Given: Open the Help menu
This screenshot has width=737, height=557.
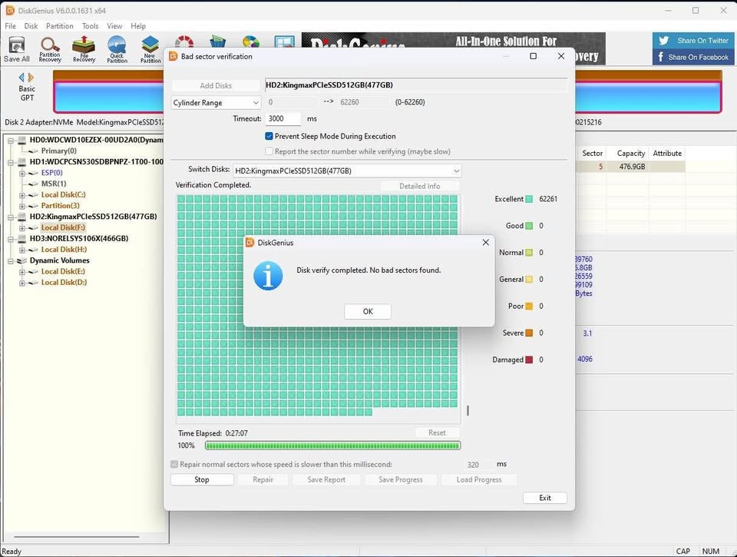Looking at the screenshot, I should click(x=138, y=26).
